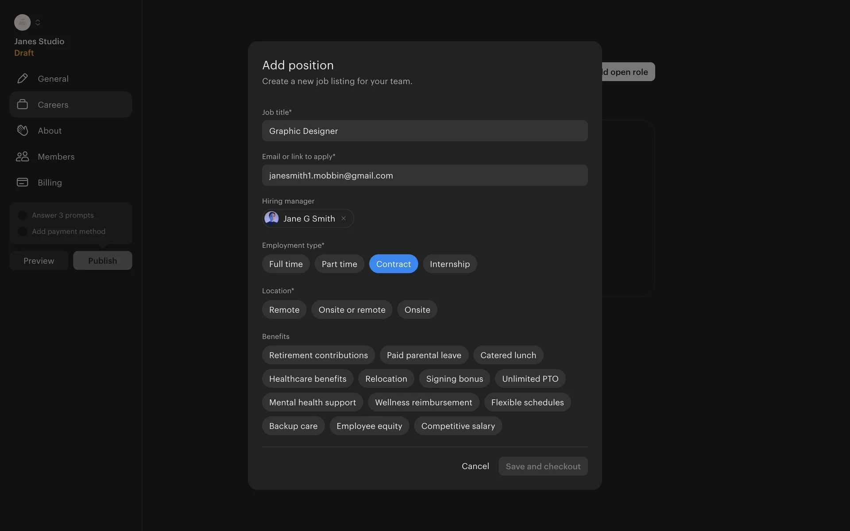Open the Billing sidebar section
The height and width of the screenshot is (531, 850).
click(x=50, y=182)
